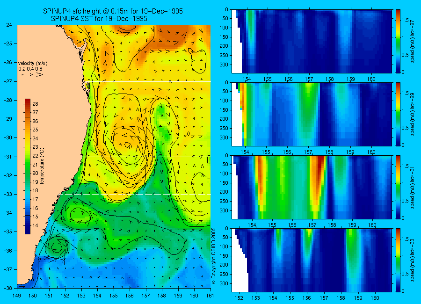Select the lat=-31 speed section panel
The width and height of the screenshot is (421, 304).
tap(312, 187)
